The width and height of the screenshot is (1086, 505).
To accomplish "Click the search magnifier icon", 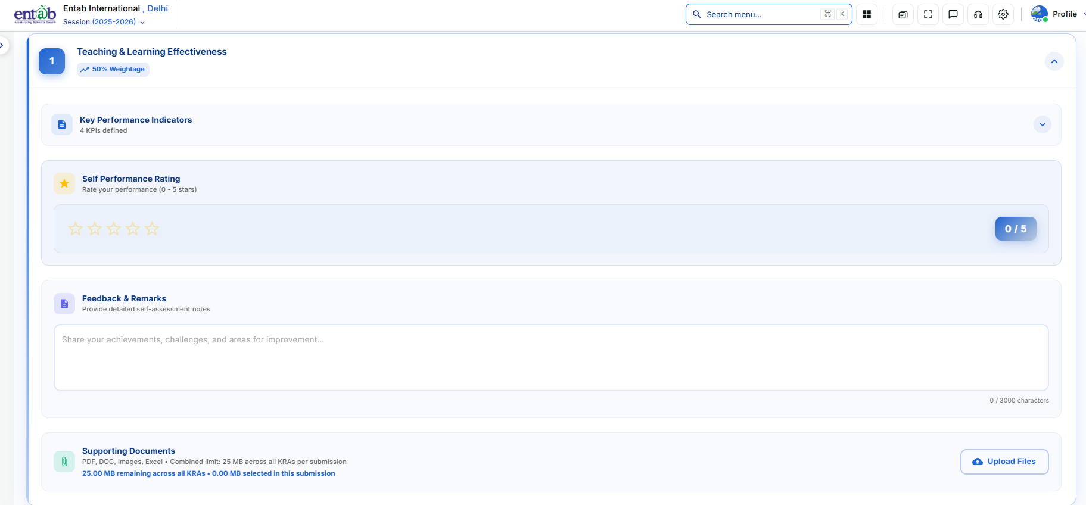I will pyautogui.click(x=696, y=14).
